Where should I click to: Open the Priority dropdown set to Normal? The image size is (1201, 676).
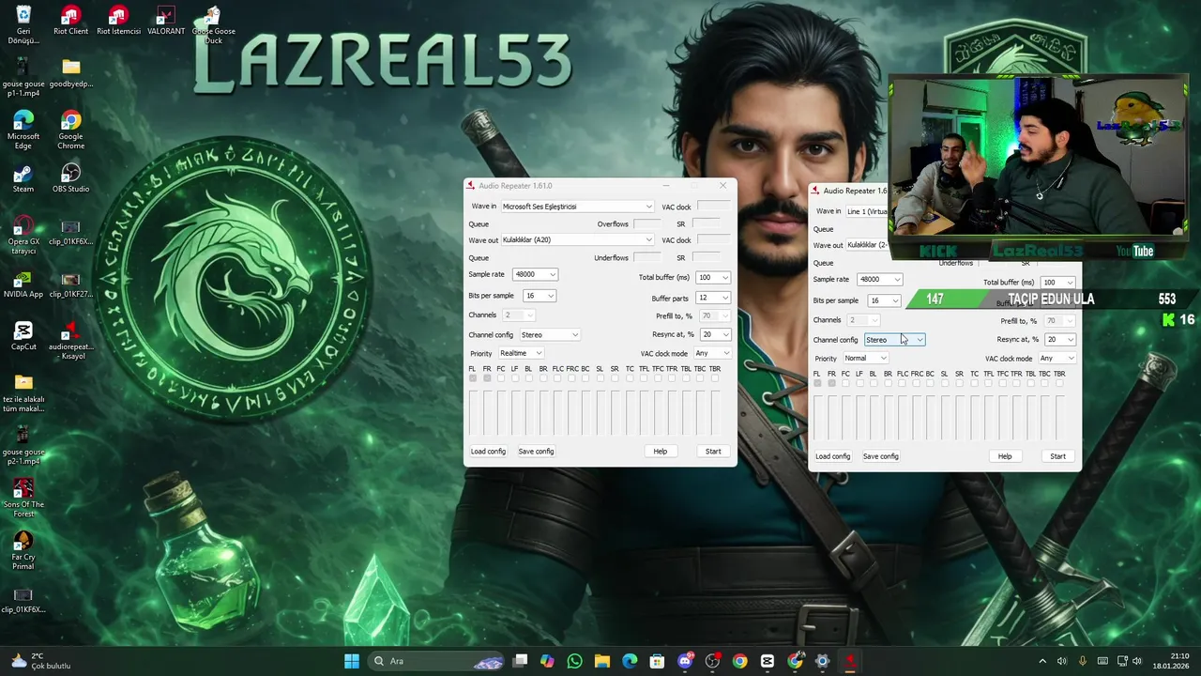tap(865, 358)
